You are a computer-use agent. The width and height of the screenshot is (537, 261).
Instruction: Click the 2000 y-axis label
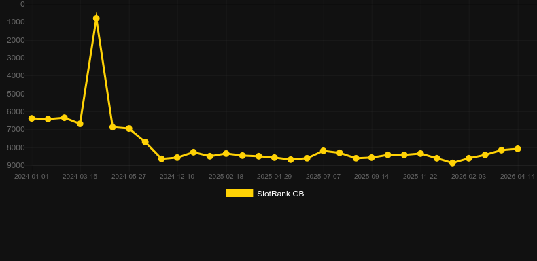tap(16, 40)
